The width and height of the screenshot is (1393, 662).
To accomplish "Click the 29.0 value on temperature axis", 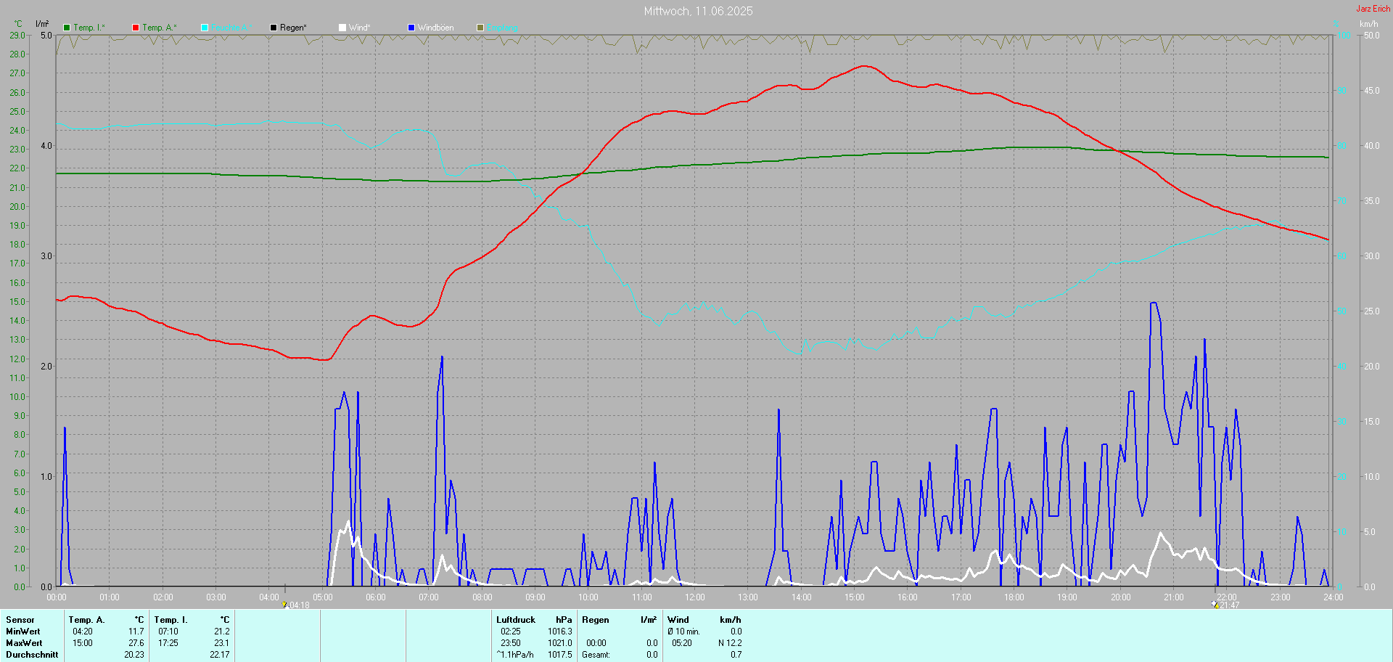I will click(x=17, y=36).
